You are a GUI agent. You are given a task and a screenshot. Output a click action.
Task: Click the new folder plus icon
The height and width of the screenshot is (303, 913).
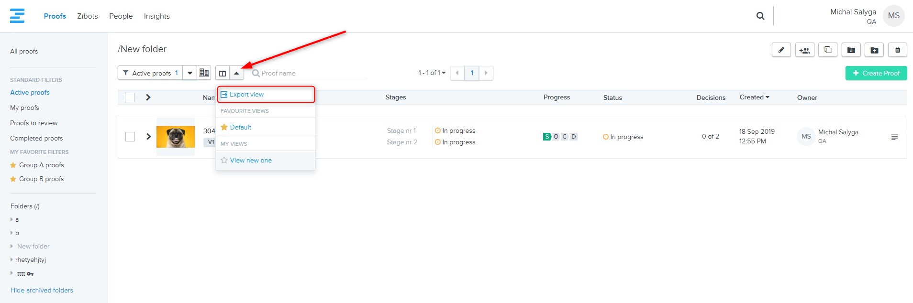point(874,50)
